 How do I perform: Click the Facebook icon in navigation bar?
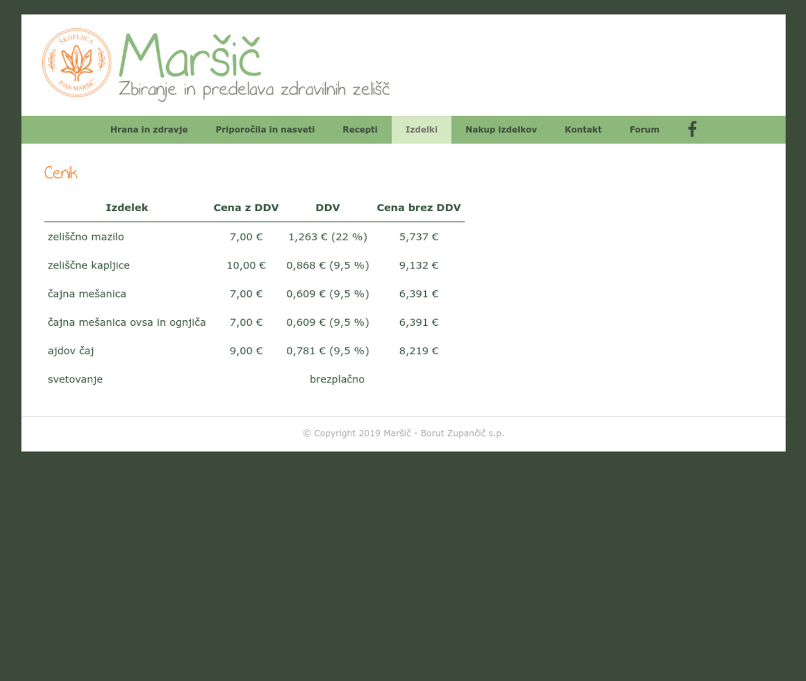[x=692, y=130]
